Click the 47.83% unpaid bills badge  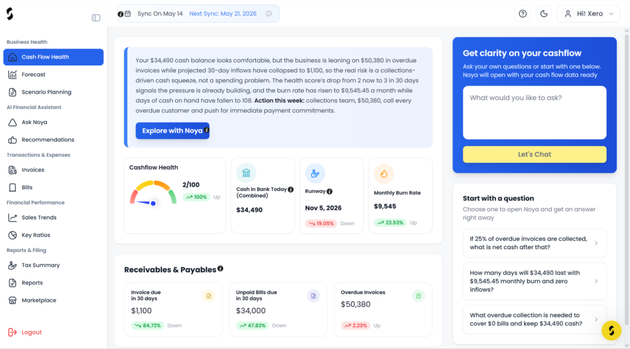[253, 326]
